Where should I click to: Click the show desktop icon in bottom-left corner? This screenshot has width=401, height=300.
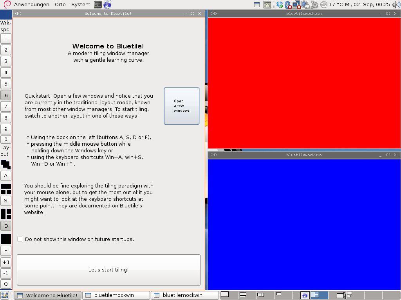coord(5,295)
